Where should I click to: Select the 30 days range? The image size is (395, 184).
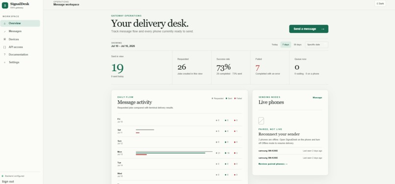[x=297, y=45]
